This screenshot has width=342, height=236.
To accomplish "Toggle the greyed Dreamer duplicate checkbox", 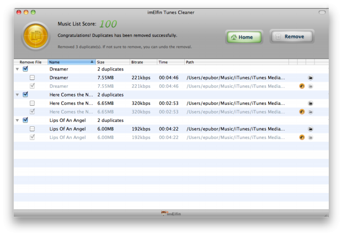I will [x=33, y=86].
